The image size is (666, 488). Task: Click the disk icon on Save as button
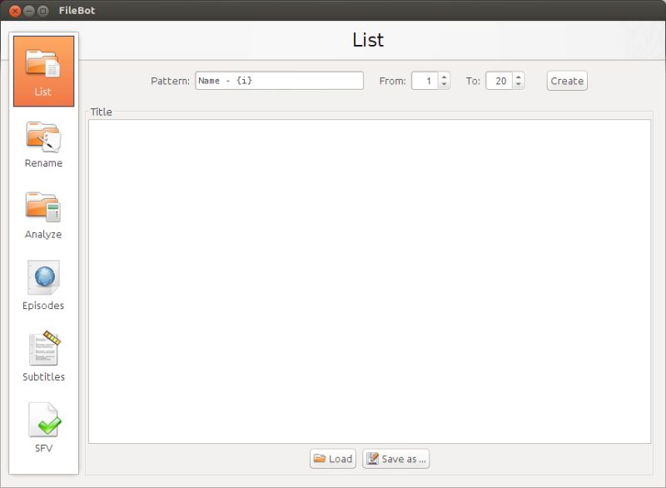(x=371, y=458)
